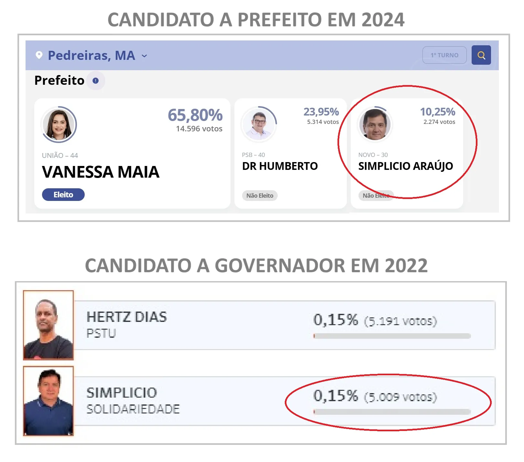Click the VANESSA MAIA candidate name
Viewport: 524px width, 462px height.
pos(101,172)
